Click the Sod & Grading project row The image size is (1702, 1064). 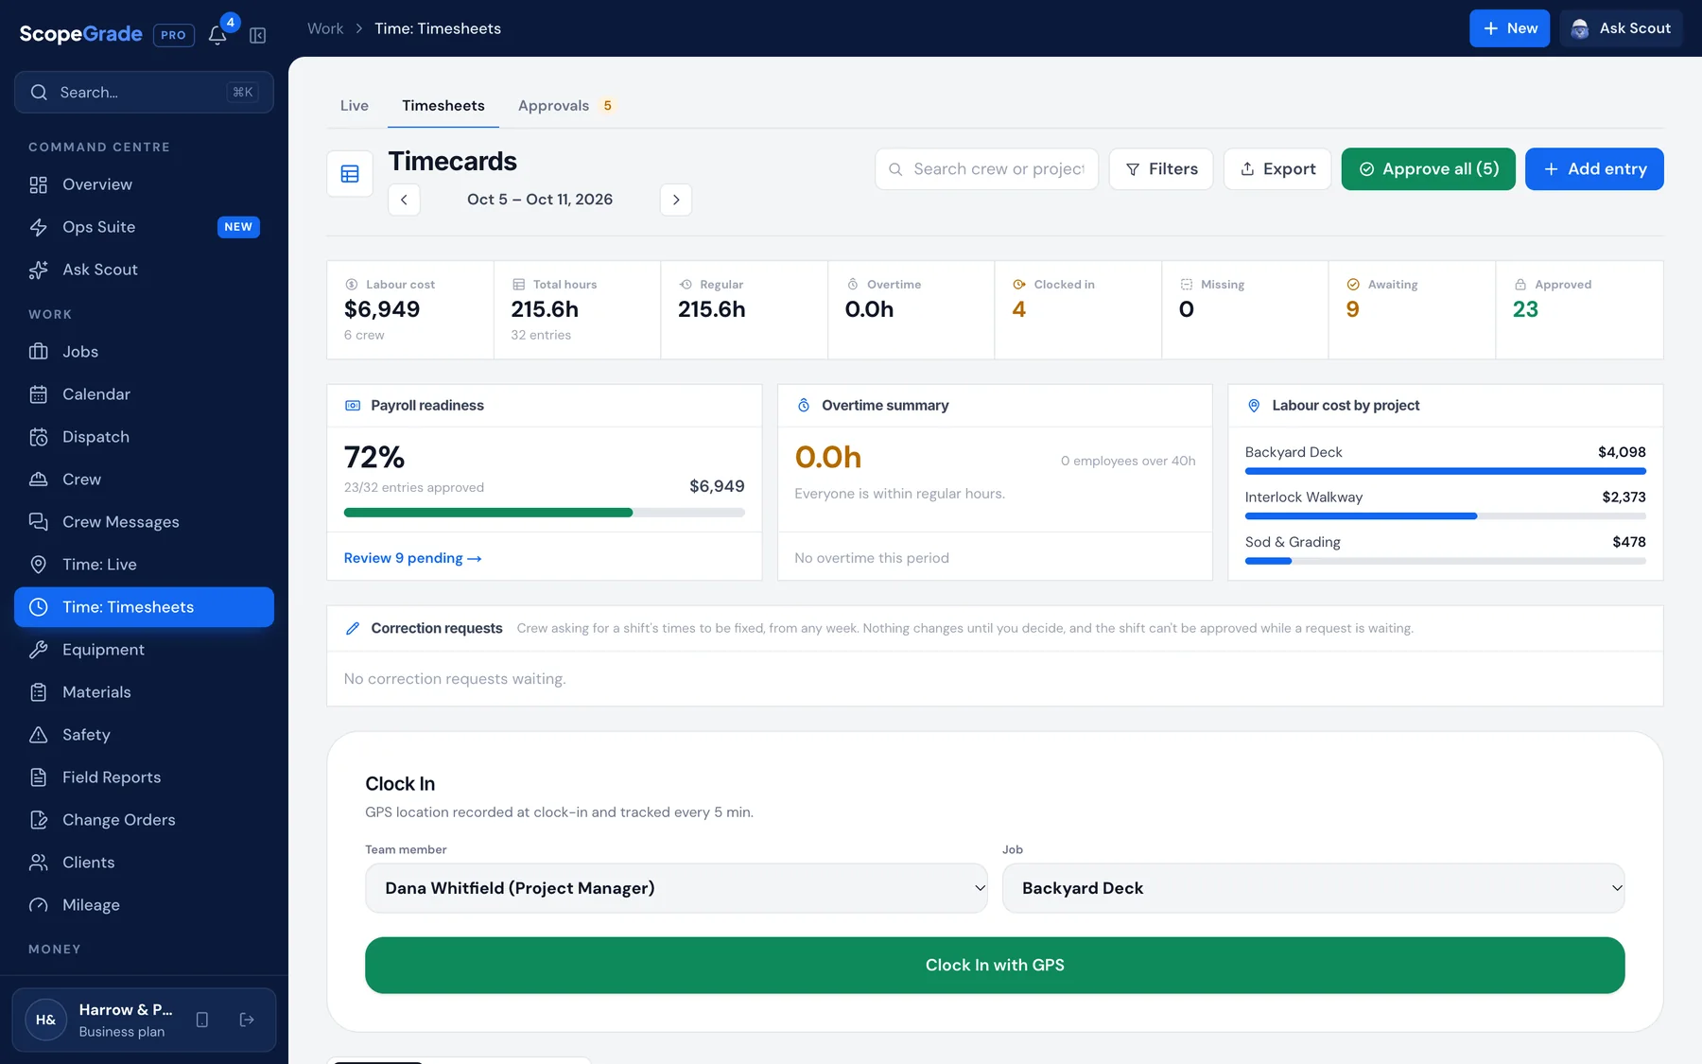[x=1445, y=549]
